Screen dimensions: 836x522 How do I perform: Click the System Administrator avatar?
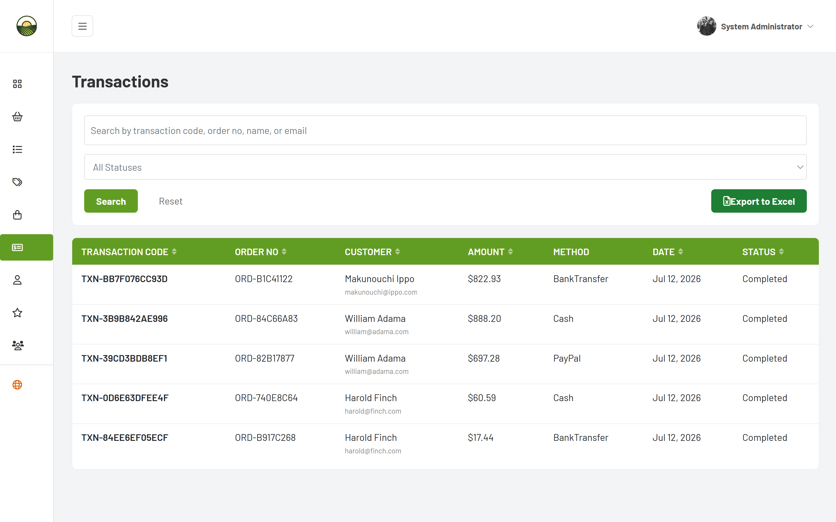[706, 26]
